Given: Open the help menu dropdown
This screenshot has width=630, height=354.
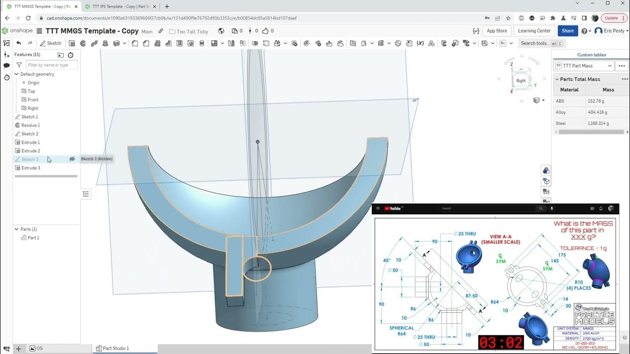Looking at the screenshot, I should coord(586,31).
